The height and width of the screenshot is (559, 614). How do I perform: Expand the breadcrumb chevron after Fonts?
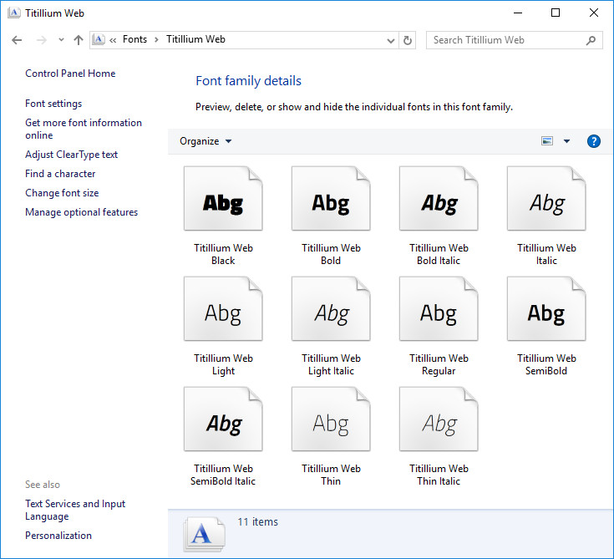tap(157, 39)
